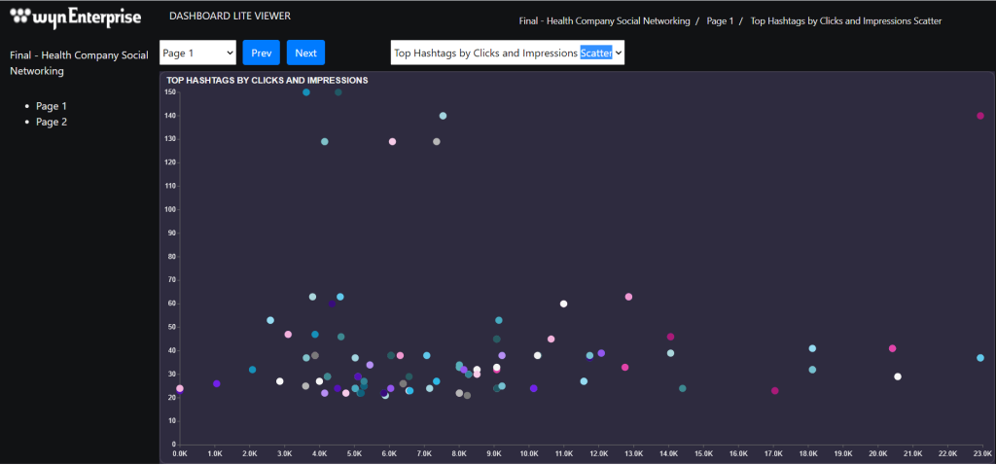Click the Page 1 breadcrumb item
This screenshot has height=465, width=996.
720,20
